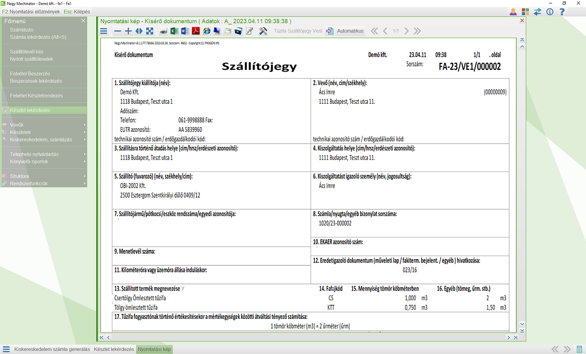Switch to the Készlet lekérdezés tab
This screenshot has width=586, height=354.
coord(114,349)
